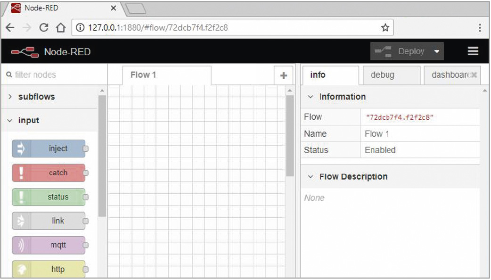Click the Name value Flow 1
The height and width of the screenshot is (280, 491).
pos(377,134)
